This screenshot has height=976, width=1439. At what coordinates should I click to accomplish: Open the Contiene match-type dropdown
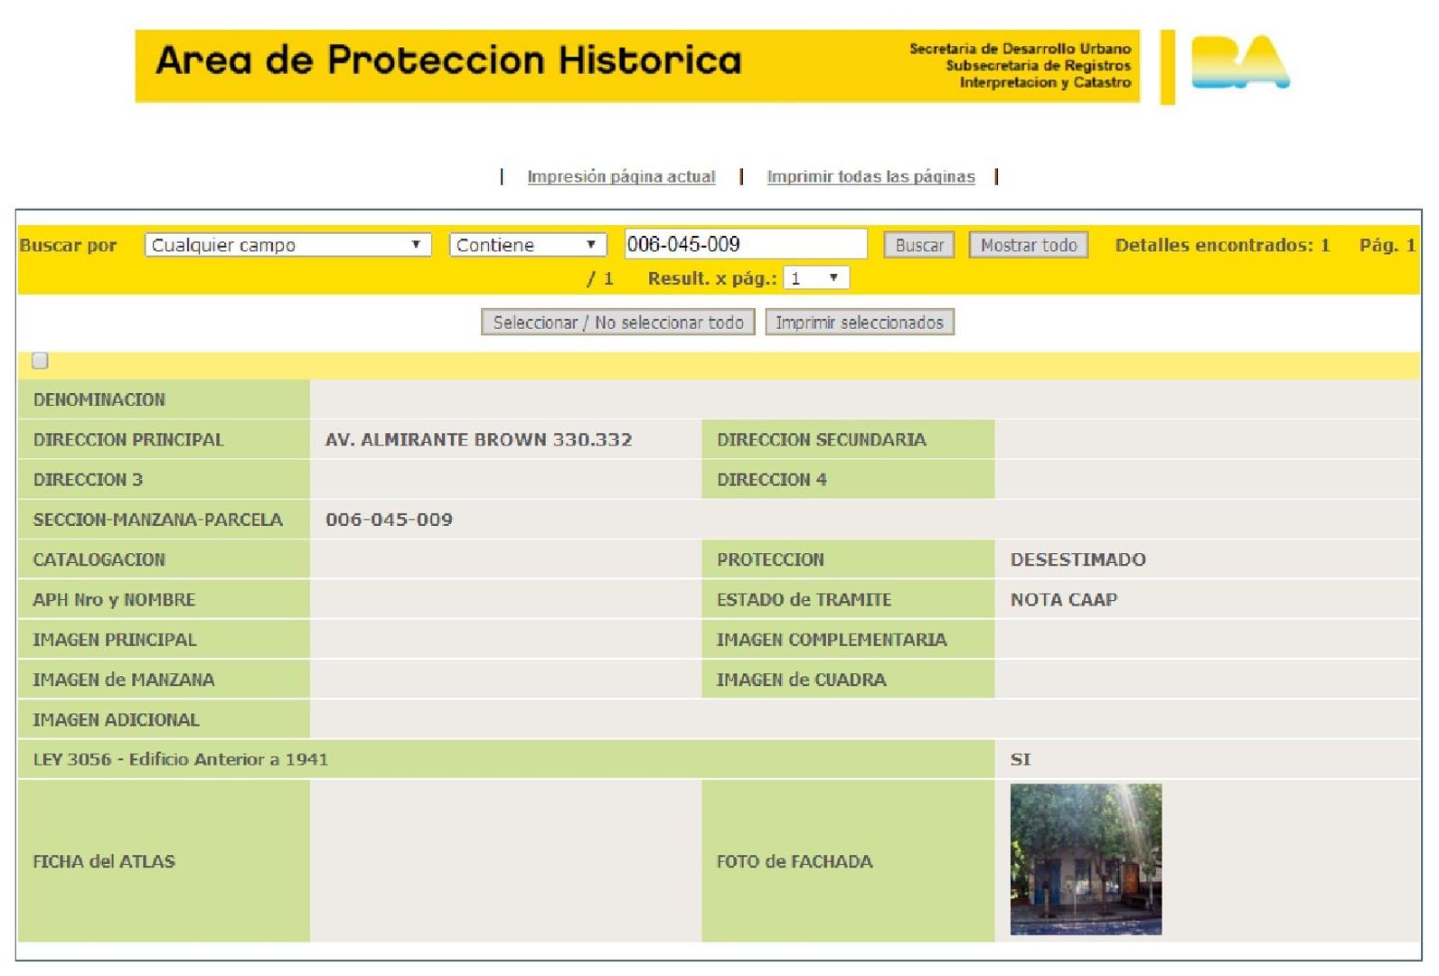point(527,245)
